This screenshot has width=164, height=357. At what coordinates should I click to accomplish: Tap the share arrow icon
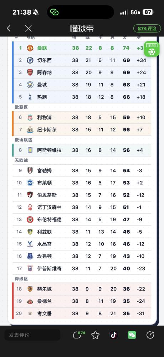150,335
